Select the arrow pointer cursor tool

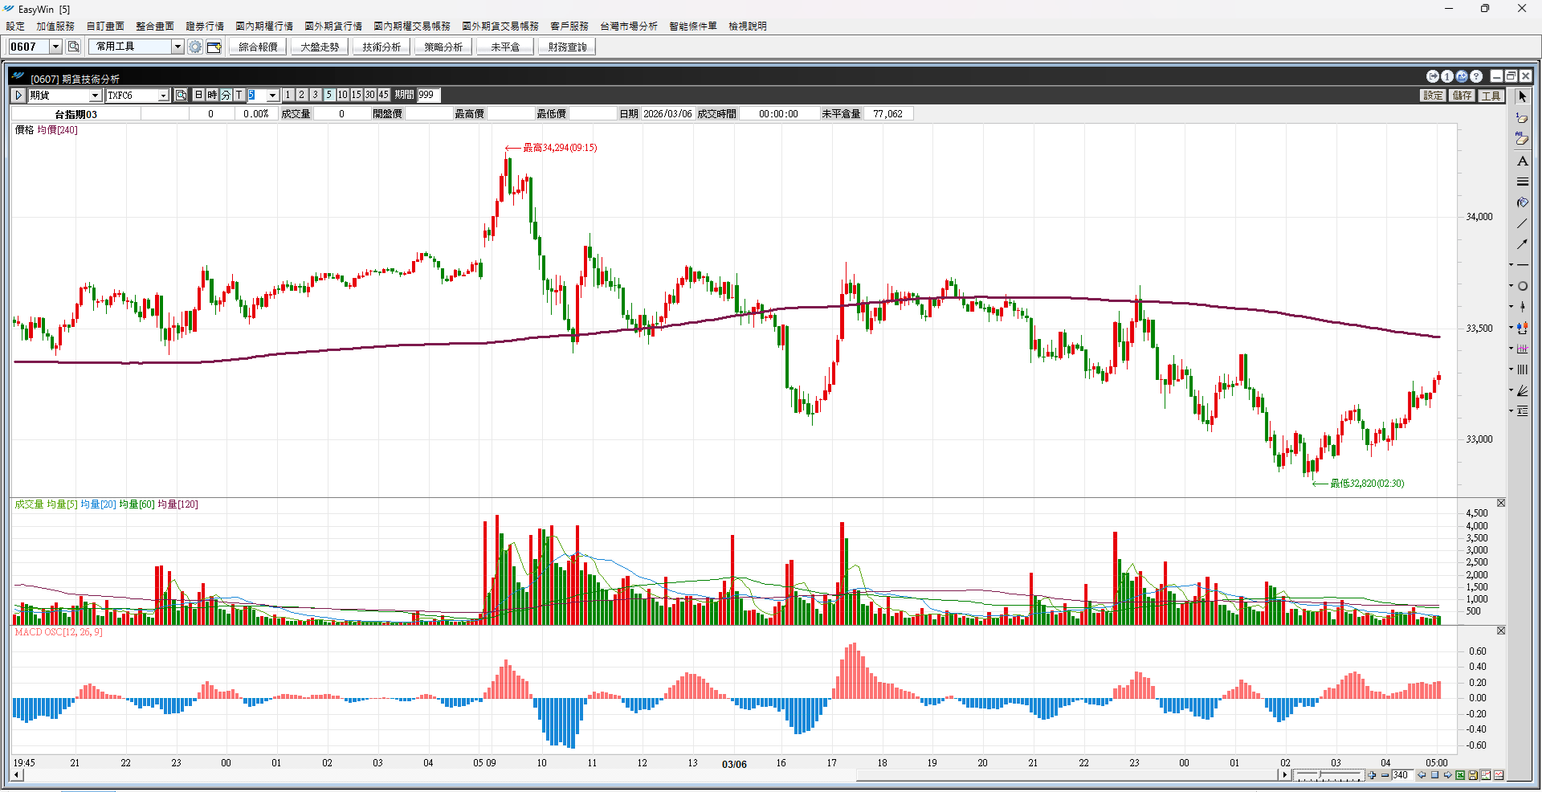coord(1522,96)
